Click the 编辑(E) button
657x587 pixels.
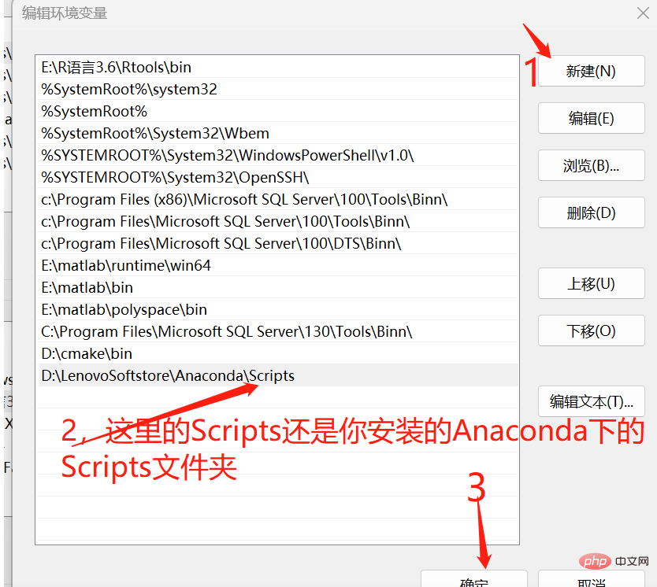click(591, 118)
